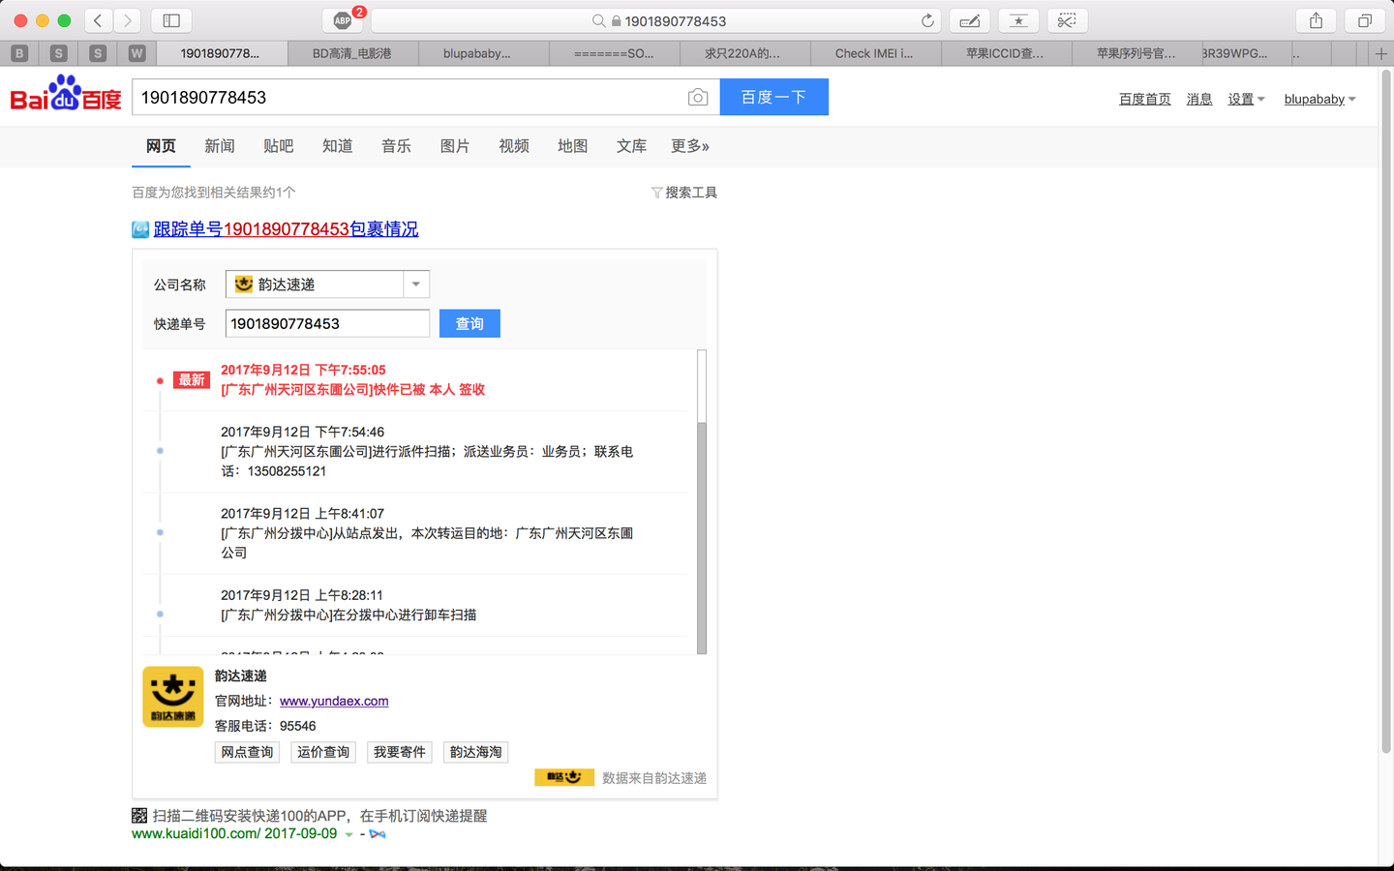Open the 视频 video category
This screenshot has height=871, width=1394.
(x=514, y=146)
